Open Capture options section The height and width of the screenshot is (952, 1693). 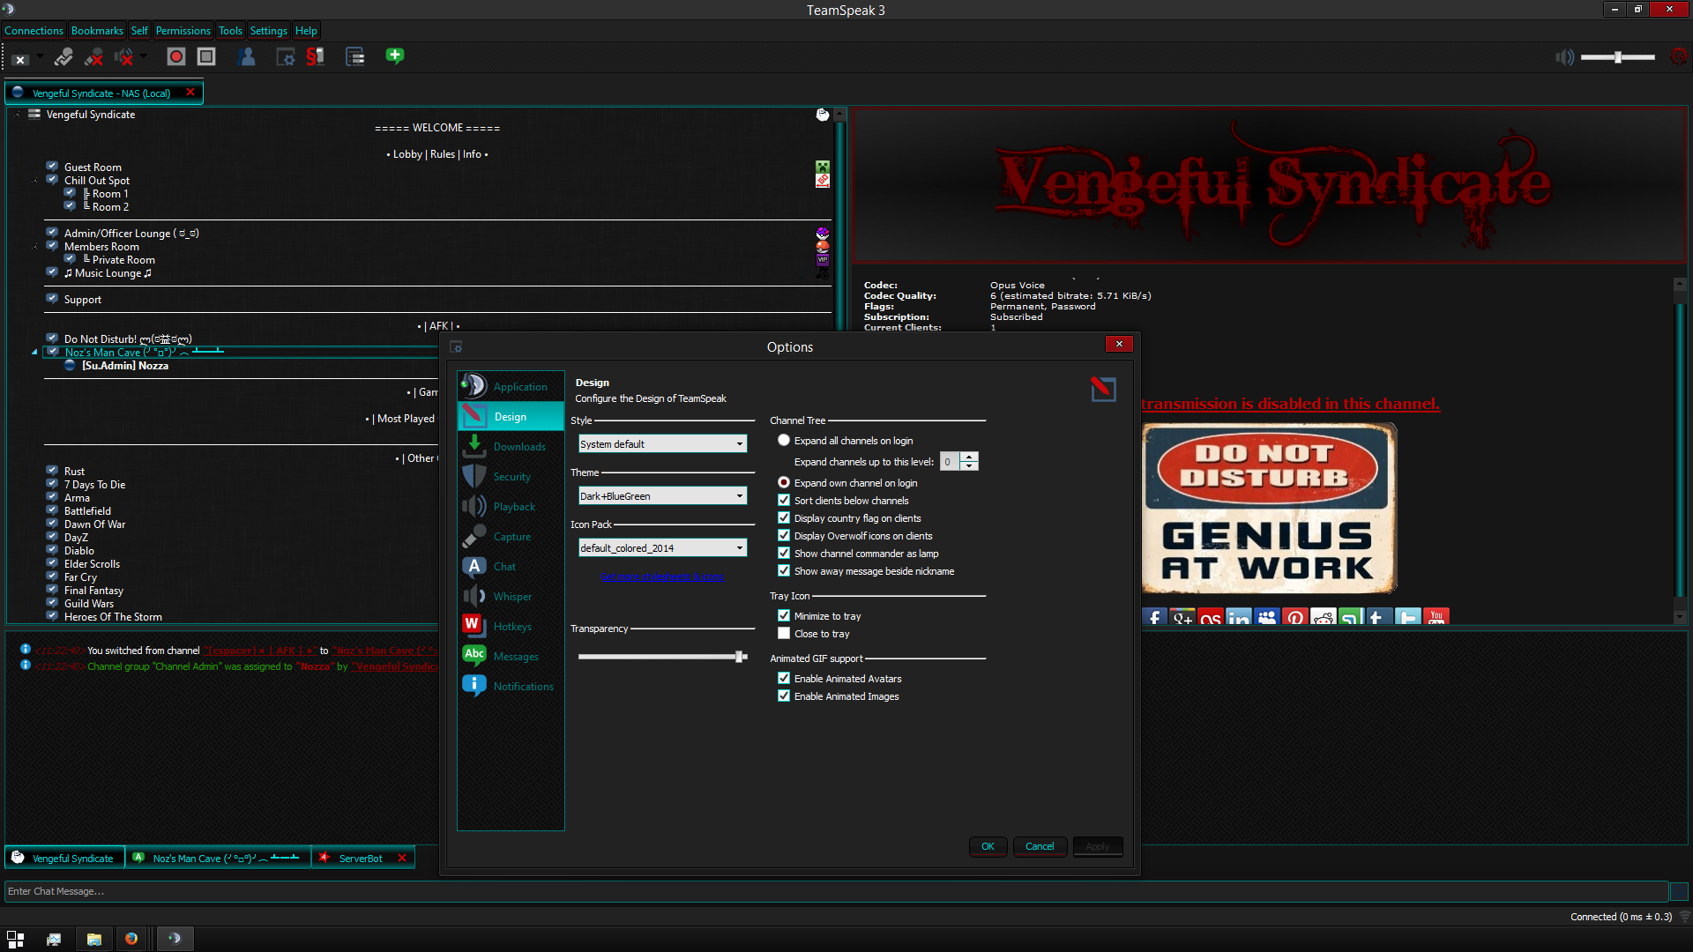(511, 537)
